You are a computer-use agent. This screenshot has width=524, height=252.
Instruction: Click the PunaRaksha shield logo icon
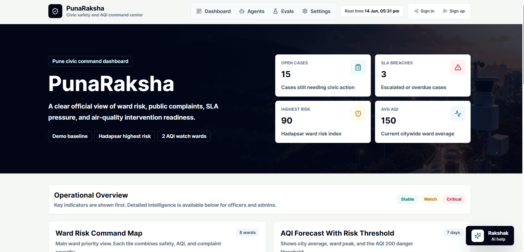coord(55,11)
